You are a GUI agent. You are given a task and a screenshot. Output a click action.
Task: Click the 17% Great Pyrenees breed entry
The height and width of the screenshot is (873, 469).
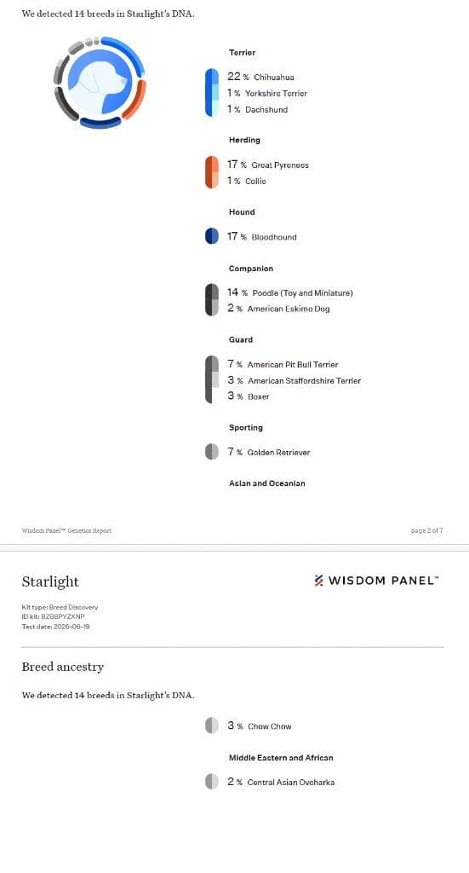[x=268, y=165]
